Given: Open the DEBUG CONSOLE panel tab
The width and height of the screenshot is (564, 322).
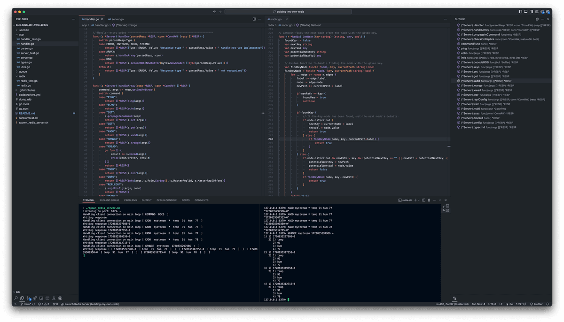Looking at the screenshot, I should 167,200.
